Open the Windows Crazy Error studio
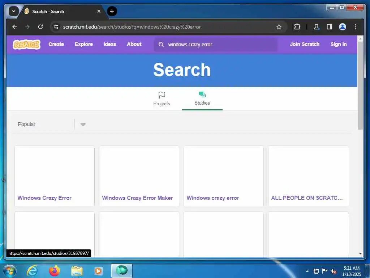This screenshot has height=278, width=370. [x=44, y=198]
